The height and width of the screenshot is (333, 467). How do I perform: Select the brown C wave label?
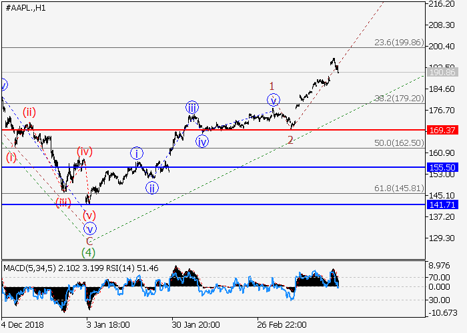pyautogui.click(x=89, y=241)
